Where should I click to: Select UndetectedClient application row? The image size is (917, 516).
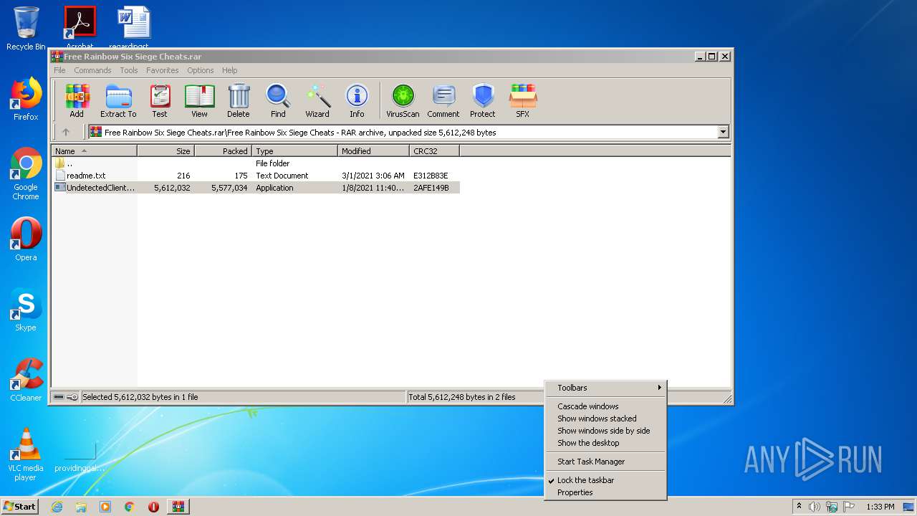tap(256, 188)
